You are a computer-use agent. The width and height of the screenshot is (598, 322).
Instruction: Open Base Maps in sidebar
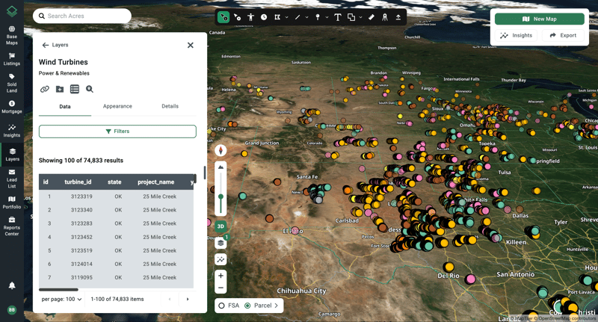click(12, 35)
